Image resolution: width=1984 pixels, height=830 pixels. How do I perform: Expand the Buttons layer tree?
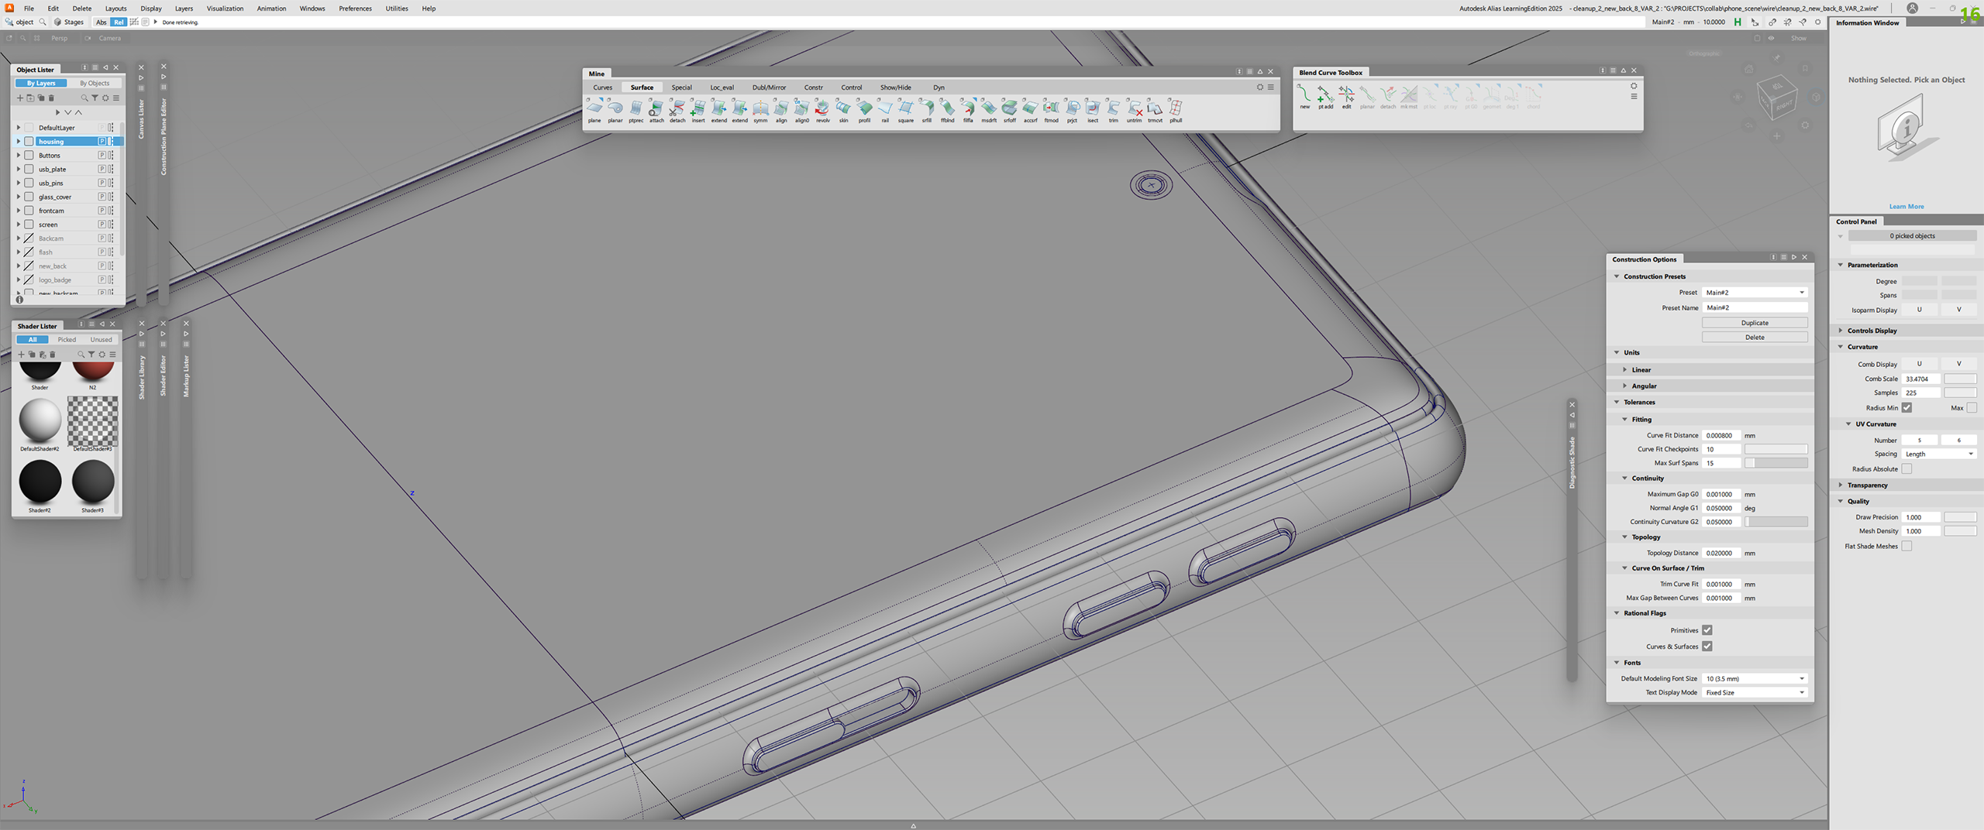tap(19, 156)
